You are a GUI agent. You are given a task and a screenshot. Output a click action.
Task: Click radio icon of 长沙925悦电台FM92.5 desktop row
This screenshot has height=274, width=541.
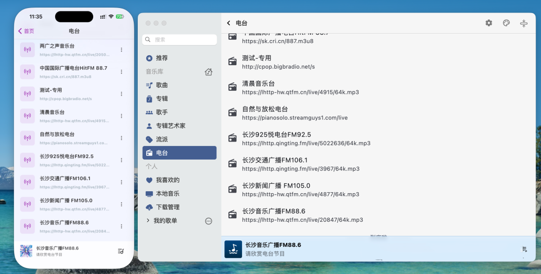pos(232,138)
